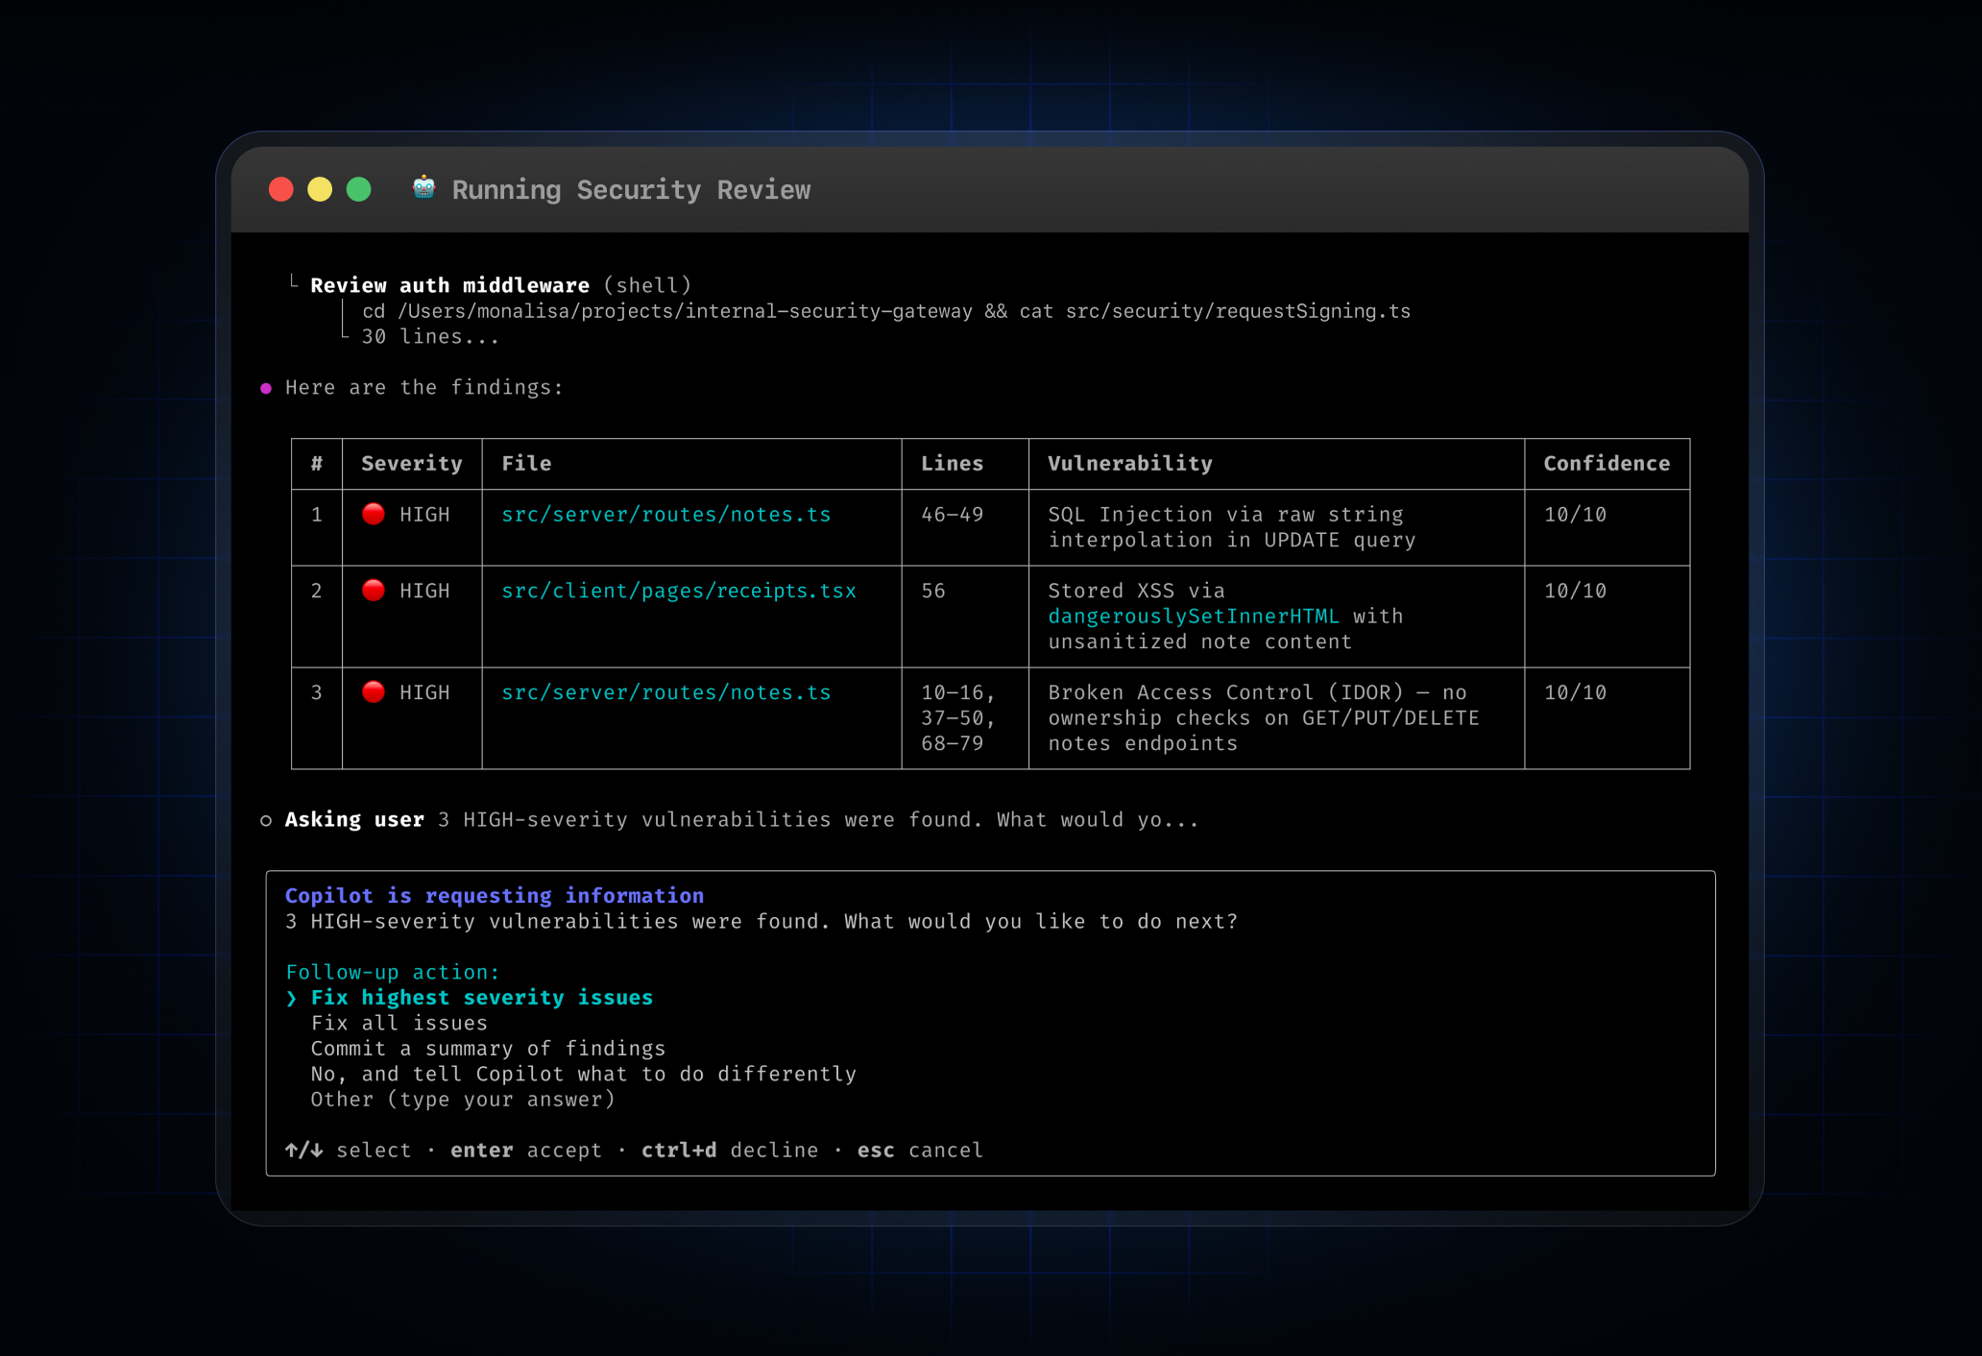Click the green maximize window button
Image resolution: width=1982 pixels, height=1356 pixels.
pos(358,189)
